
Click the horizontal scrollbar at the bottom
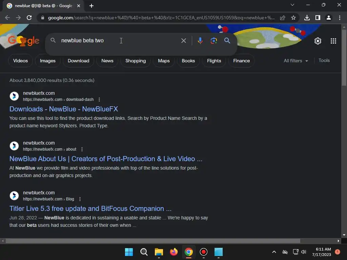(x=153, y=241)
